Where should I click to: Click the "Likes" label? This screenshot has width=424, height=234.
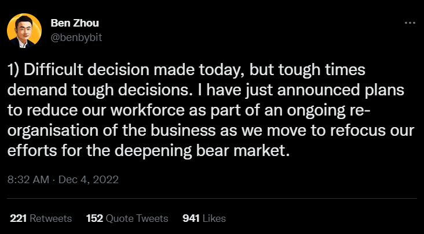[x=214, y=218]
